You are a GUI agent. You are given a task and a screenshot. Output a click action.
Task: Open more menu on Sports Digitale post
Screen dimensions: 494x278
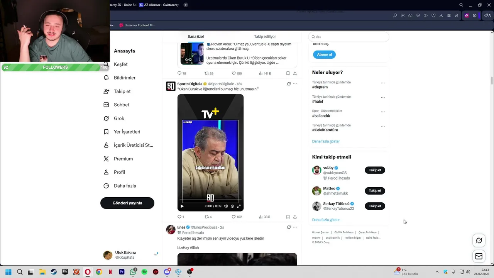pyautogui.click(x=295, y=84)
